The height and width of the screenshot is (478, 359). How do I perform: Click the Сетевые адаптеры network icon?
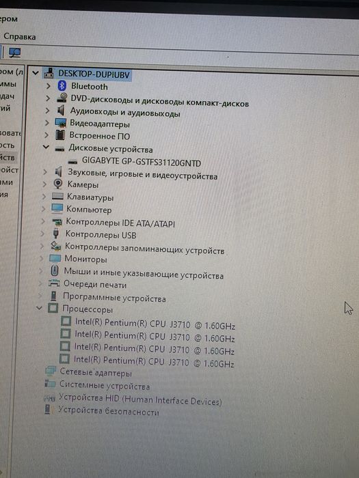point(51,371)
